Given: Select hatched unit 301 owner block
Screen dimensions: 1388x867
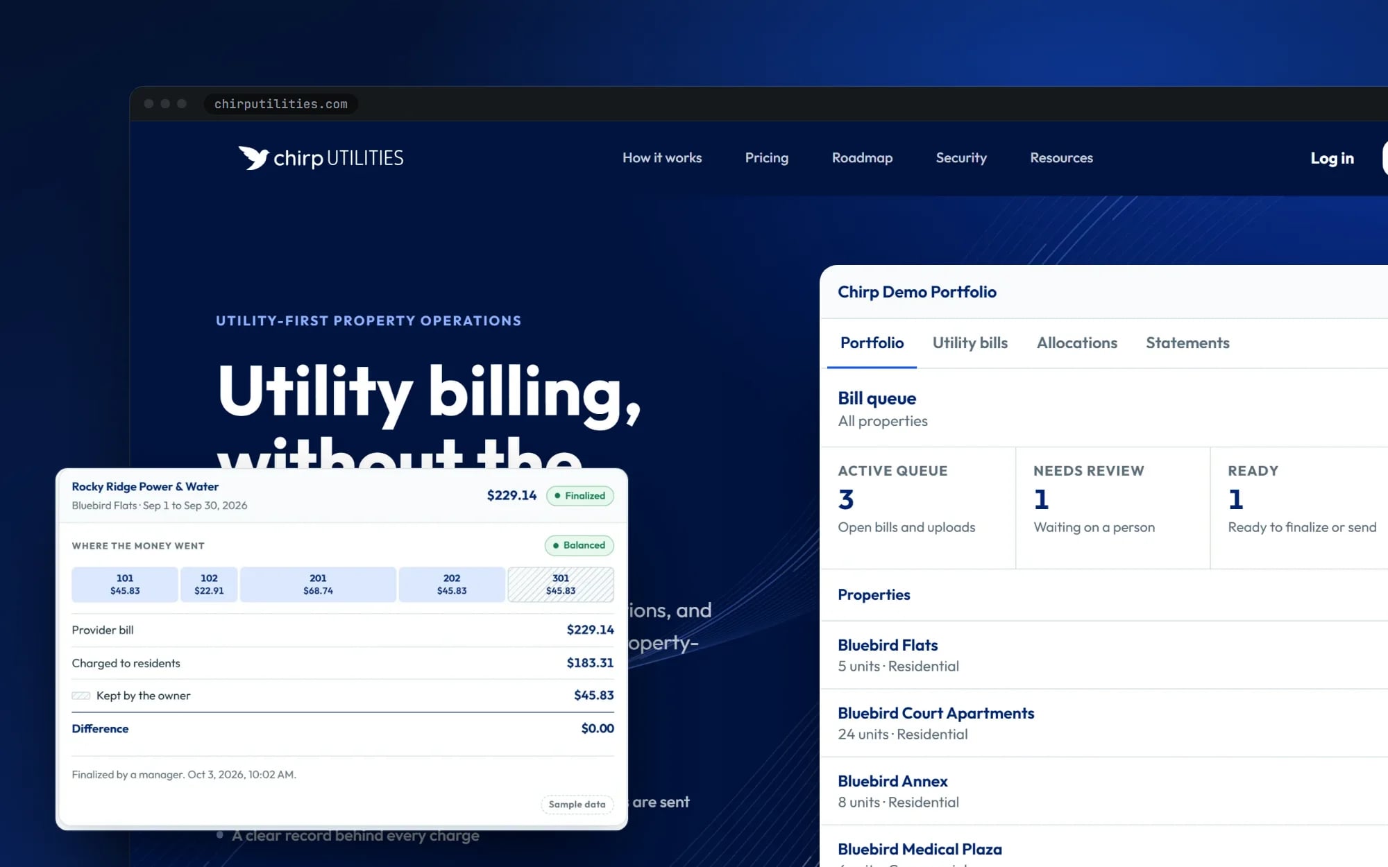Looking at the screenshot, I should click(x=561, y=584).
